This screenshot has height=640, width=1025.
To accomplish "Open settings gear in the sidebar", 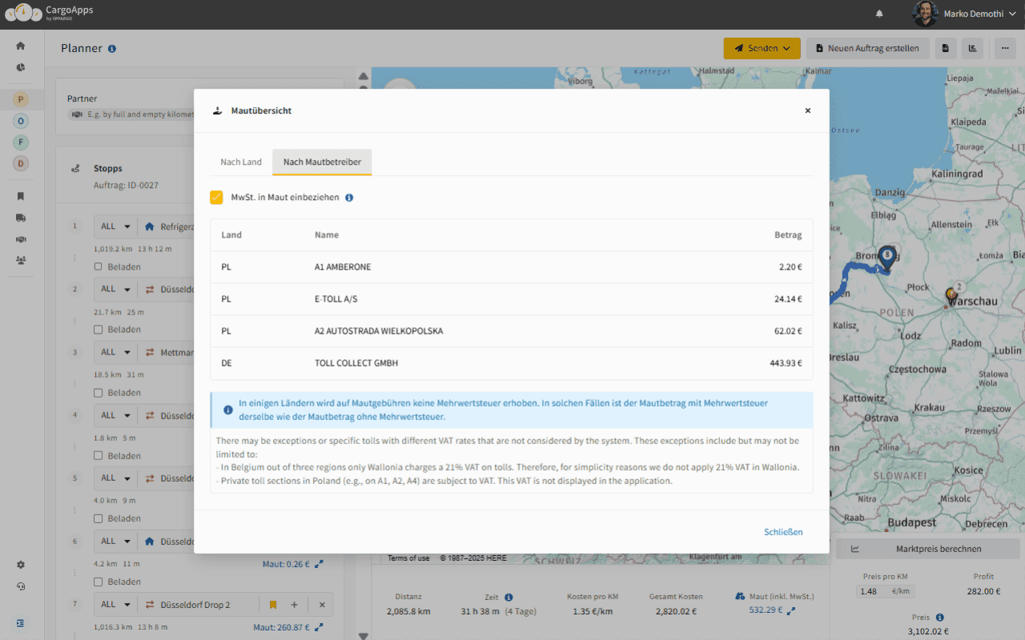I will (x=21, y=565).
